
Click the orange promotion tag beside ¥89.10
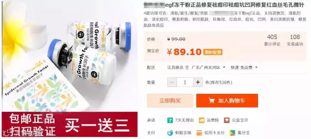[213, 52]
